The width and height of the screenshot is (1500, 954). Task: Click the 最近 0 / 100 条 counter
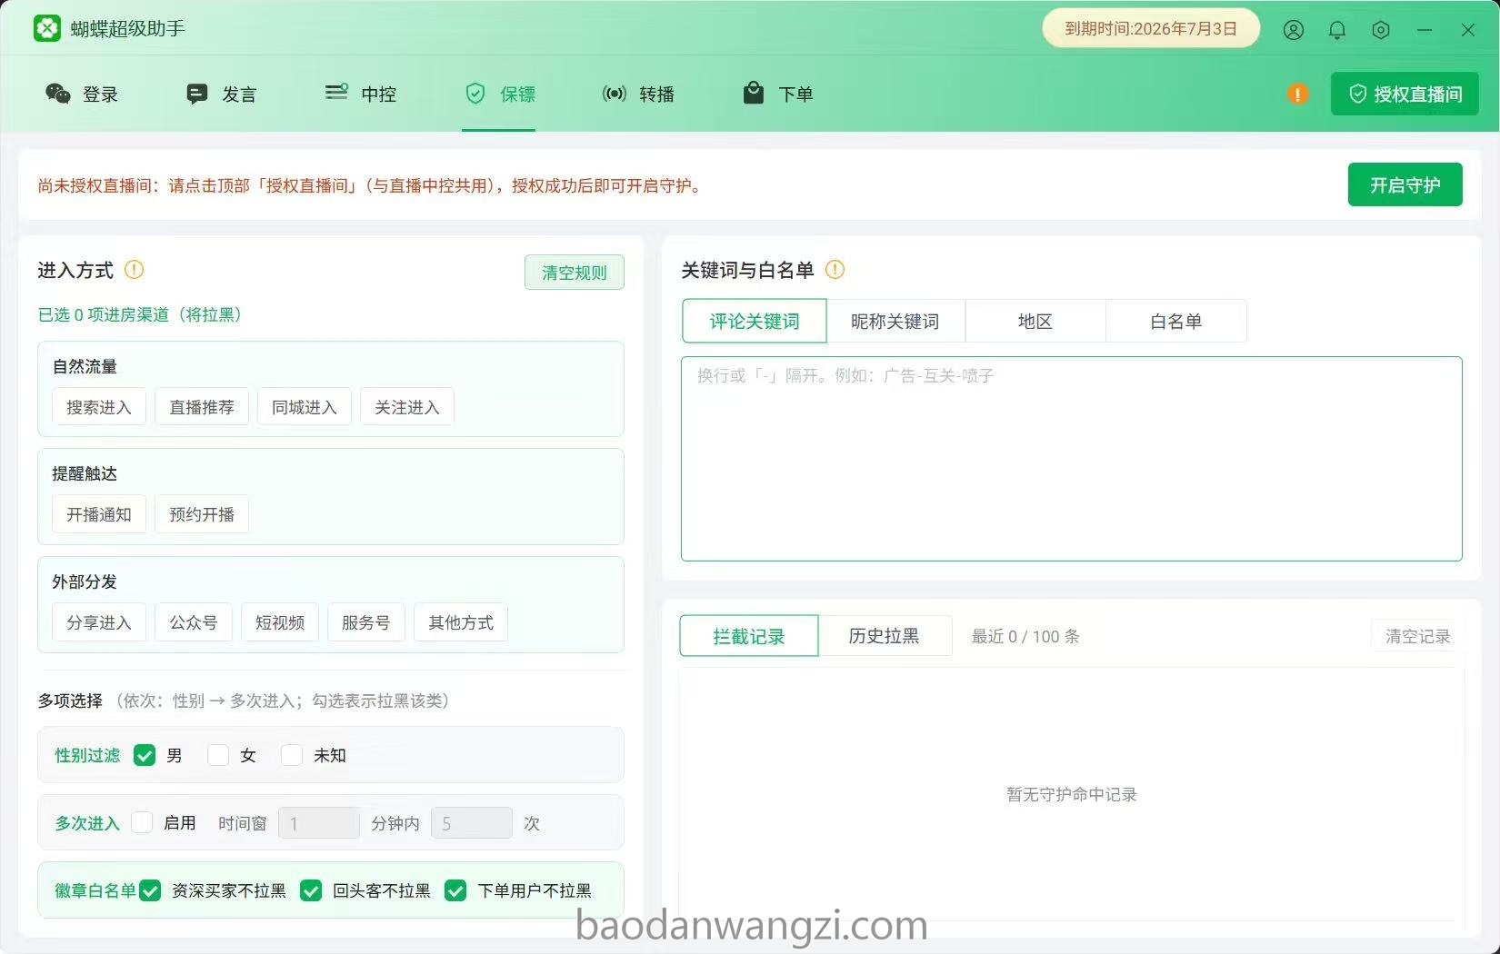point(1025,636)
